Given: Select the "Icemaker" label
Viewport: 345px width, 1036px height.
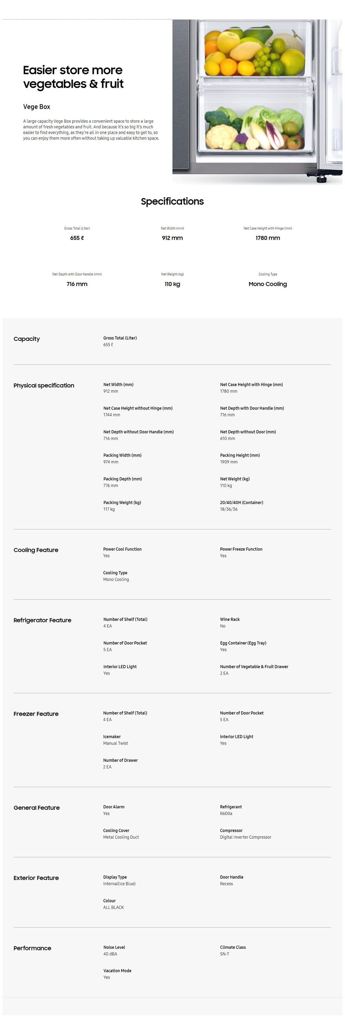Looking at the screenshot, I should [x=112, y=736].
